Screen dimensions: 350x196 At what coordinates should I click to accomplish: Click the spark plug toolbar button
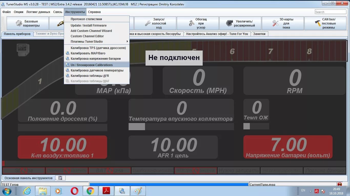tap(57, 23)
